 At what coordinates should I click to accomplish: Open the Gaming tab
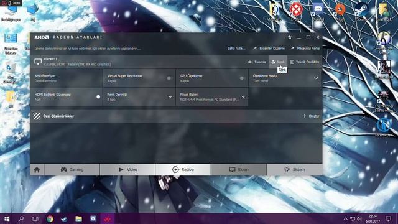72,170
